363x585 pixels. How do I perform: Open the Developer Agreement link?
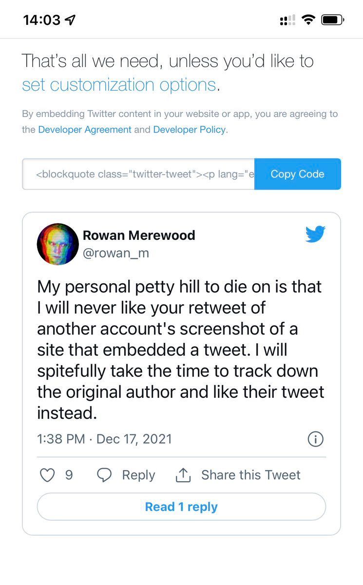point(85,130)
